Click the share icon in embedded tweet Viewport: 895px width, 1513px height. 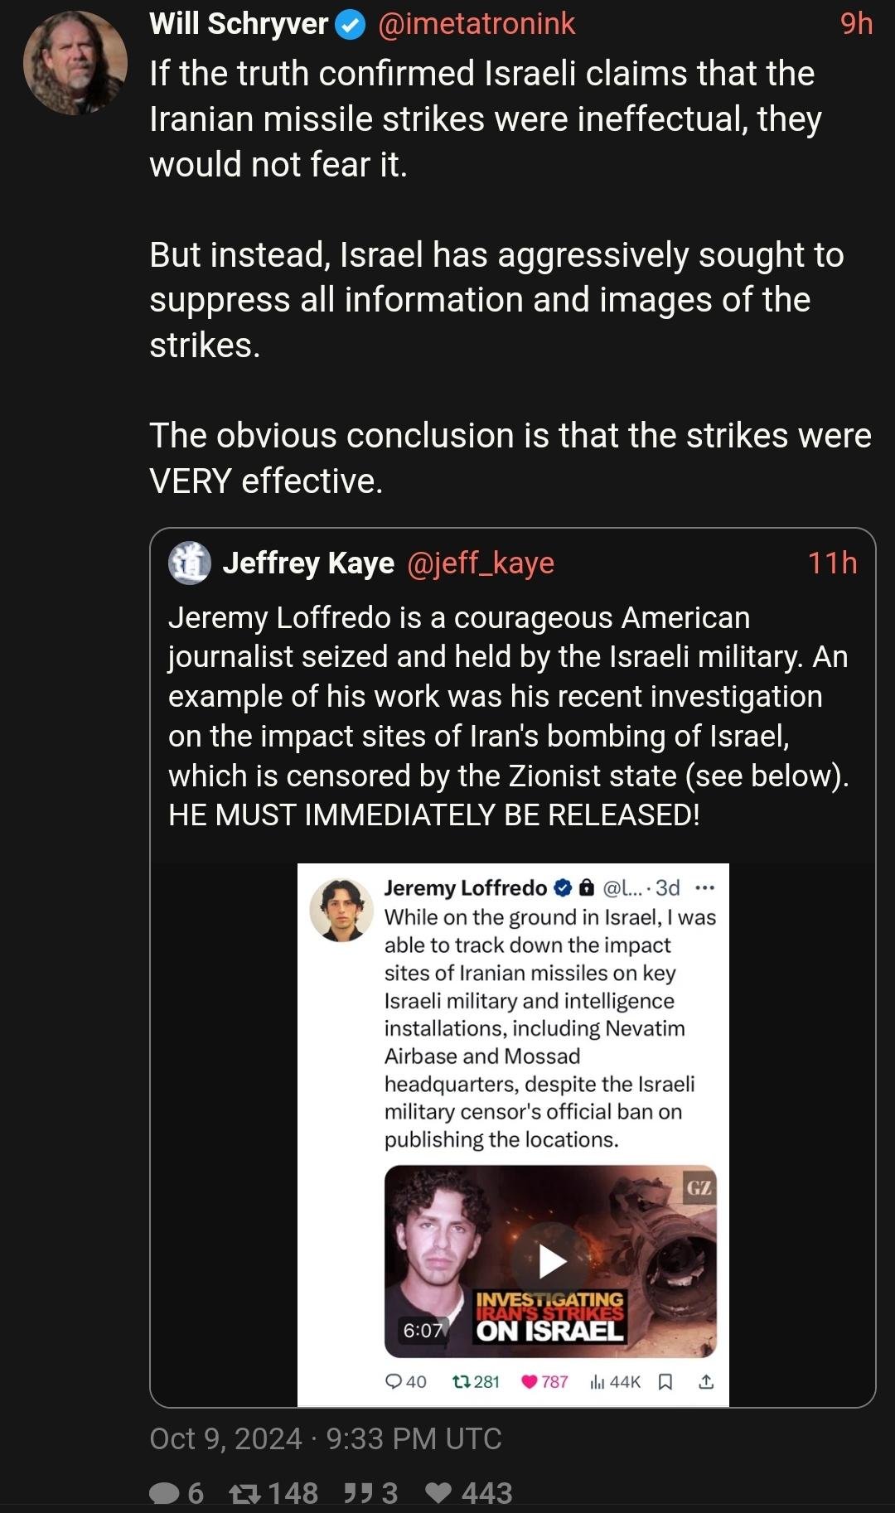coord(706,1381)
